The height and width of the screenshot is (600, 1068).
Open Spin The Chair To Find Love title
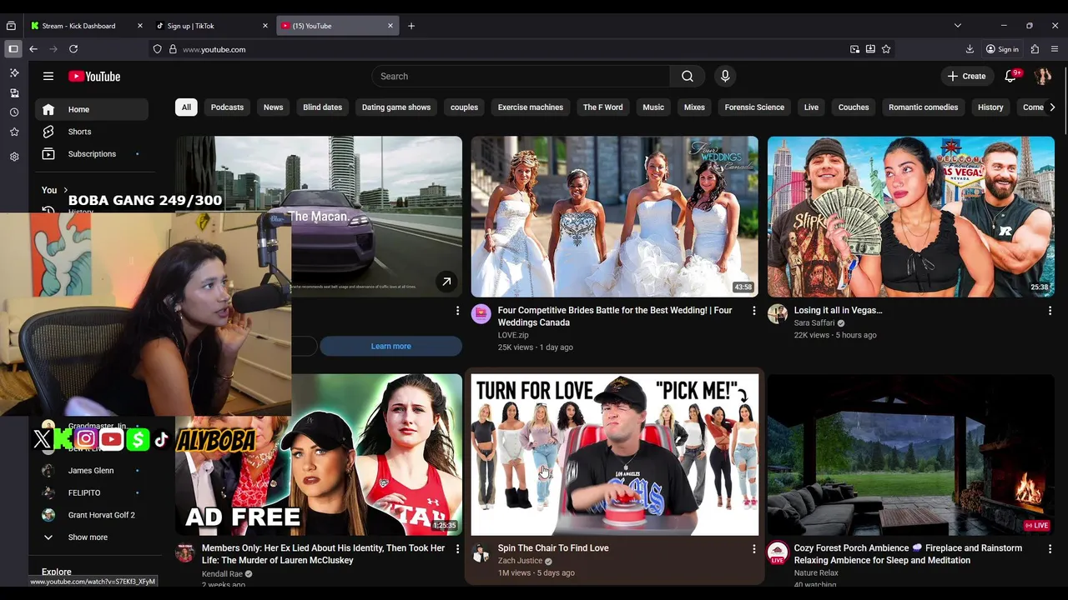[553, 548]
